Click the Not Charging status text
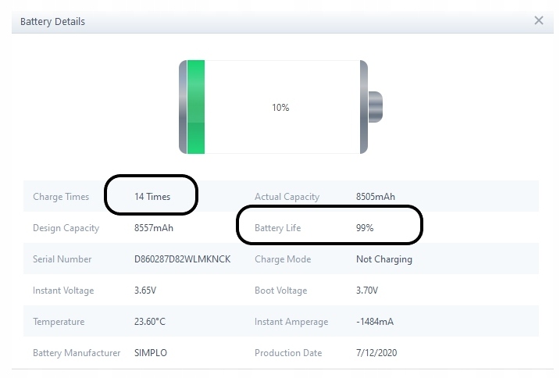 (383, 259)
